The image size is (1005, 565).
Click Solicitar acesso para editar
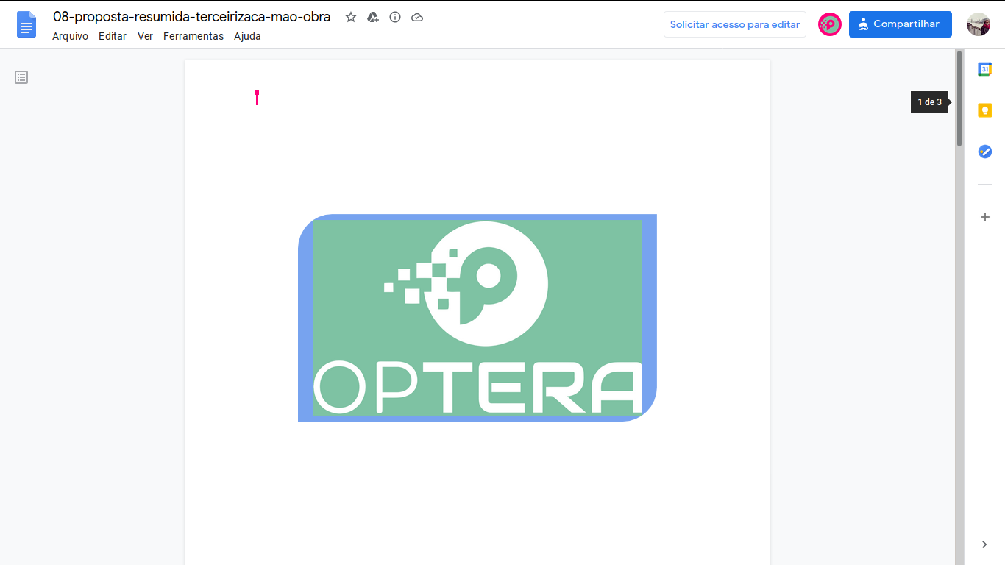[735, 24]
